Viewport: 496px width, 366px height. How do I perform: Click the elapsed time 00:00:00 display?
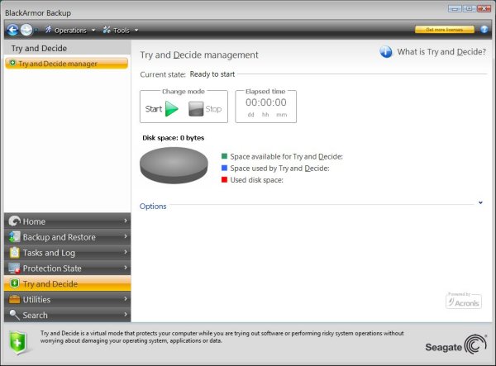(x=266, y=102)
